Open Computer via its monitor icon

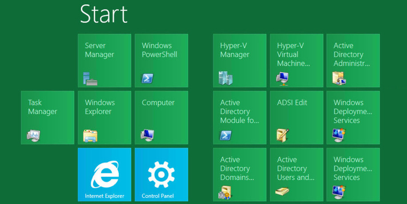point(147,135)
